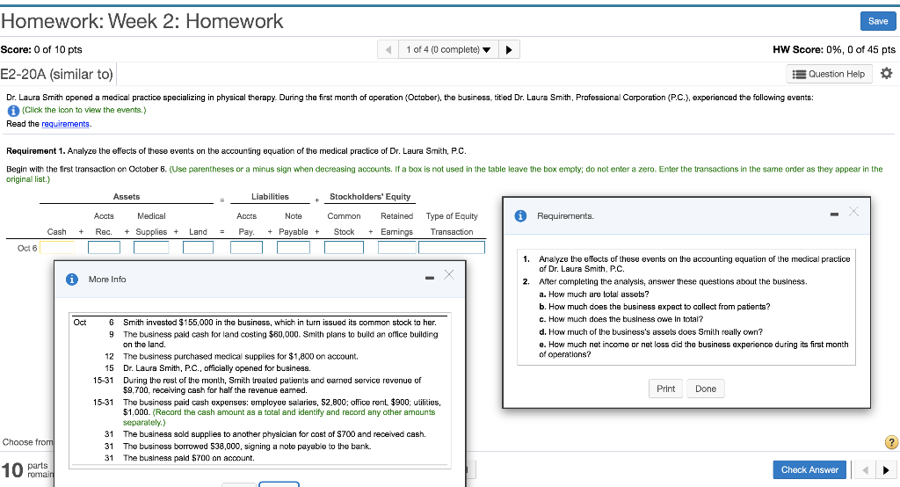900x487 pixels.
Task: Click the Oct 6 Medical Supplies input box
Action: (151, 248)
